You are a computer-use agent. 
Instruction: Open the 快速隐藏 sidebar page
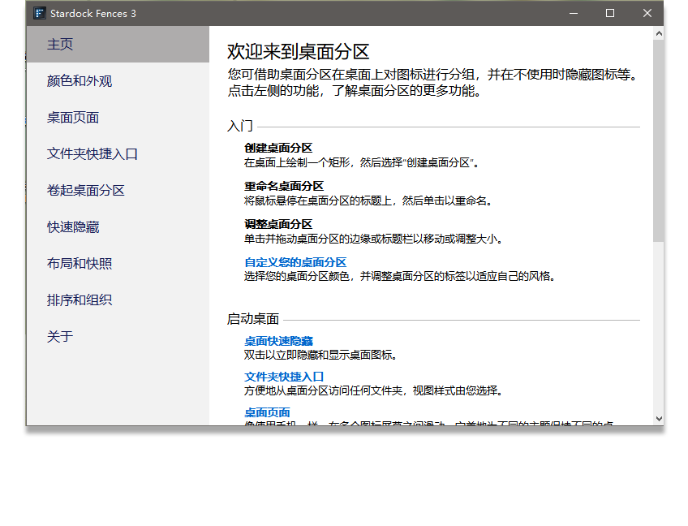click(x=73, y=227)
